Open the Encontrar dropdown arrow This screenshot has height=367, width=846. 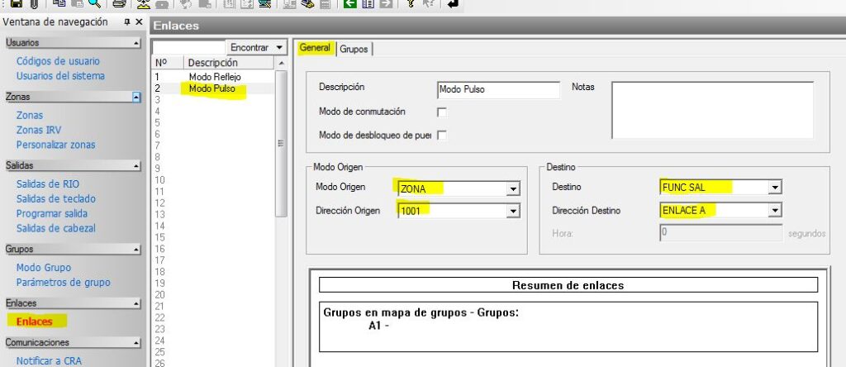pos(279,47)
